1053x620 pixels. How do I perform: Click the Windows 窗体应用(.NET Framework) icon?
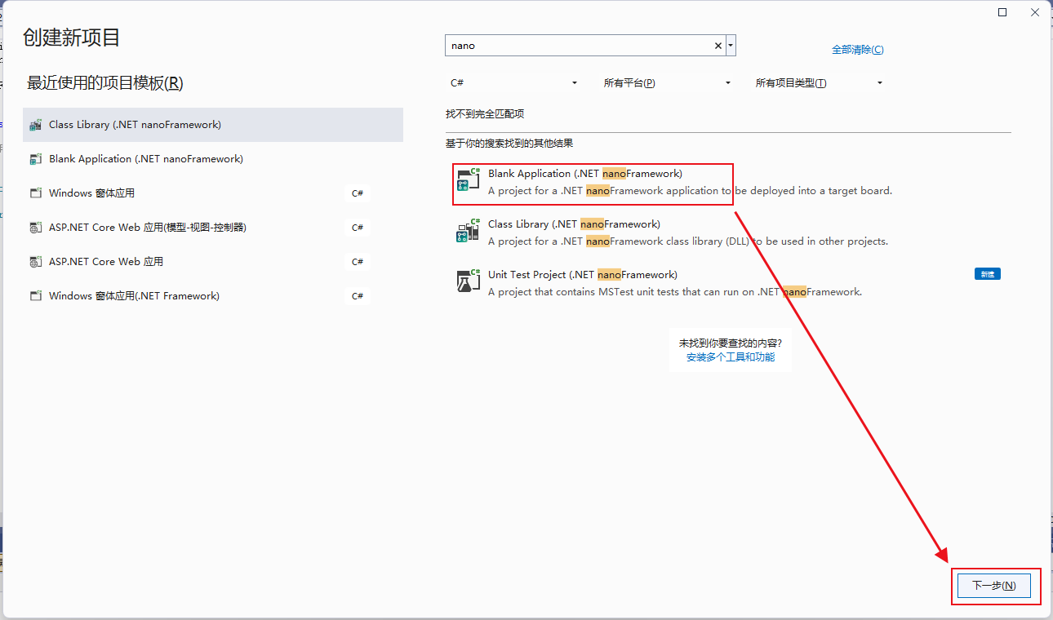pyautogui.click(x=35, y=296)
